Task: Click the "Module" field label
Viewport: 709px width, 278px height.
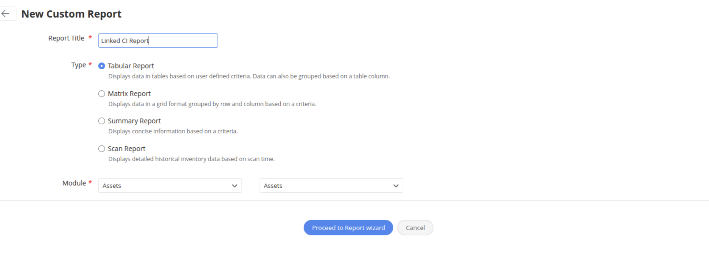Action: pyautogui.click(x=74, y=183)
